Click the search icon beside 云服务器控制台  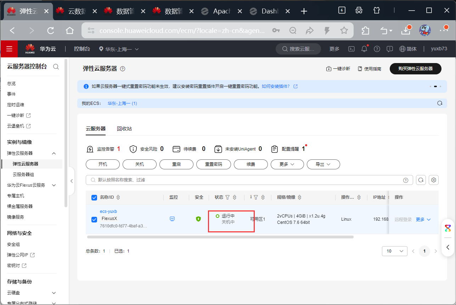56,67
